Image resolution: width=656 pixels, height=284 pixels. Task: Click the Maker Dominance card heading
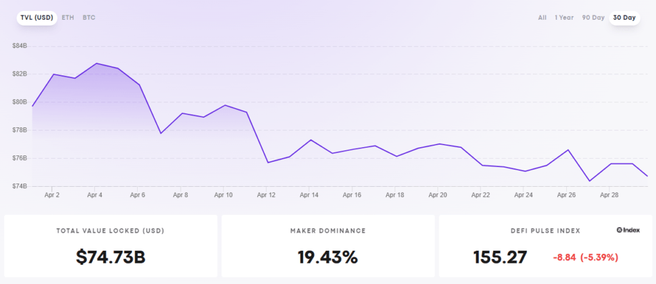[x=327, y=230]
